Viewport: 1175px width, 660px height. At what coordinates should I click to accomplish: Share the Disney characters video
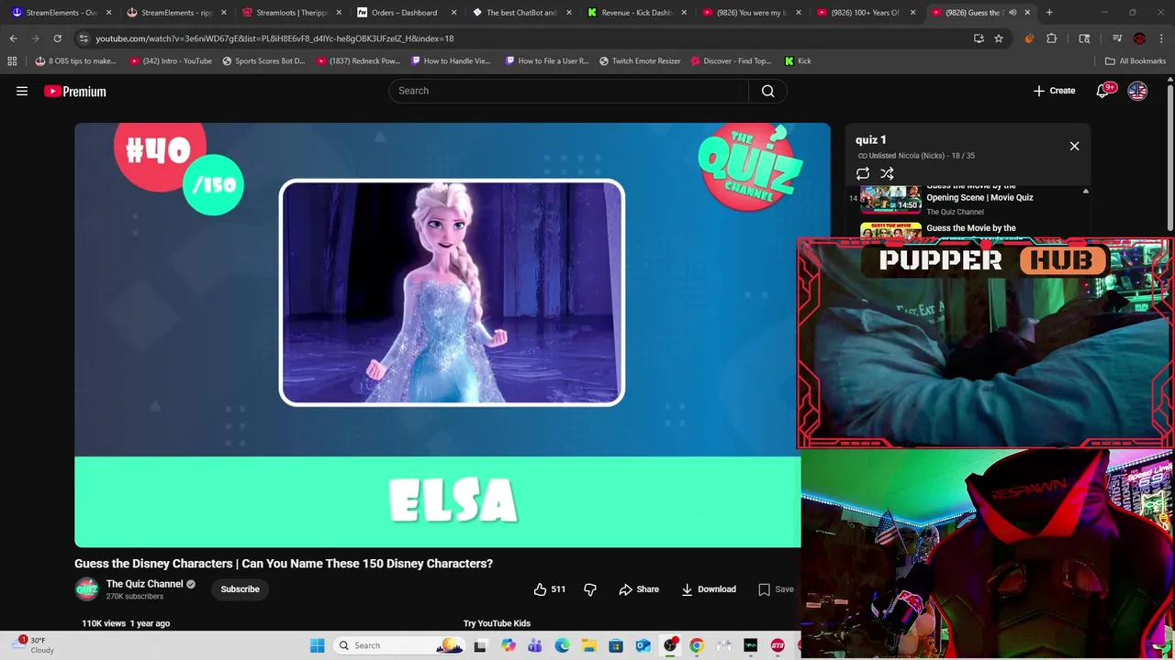(639, 589)
